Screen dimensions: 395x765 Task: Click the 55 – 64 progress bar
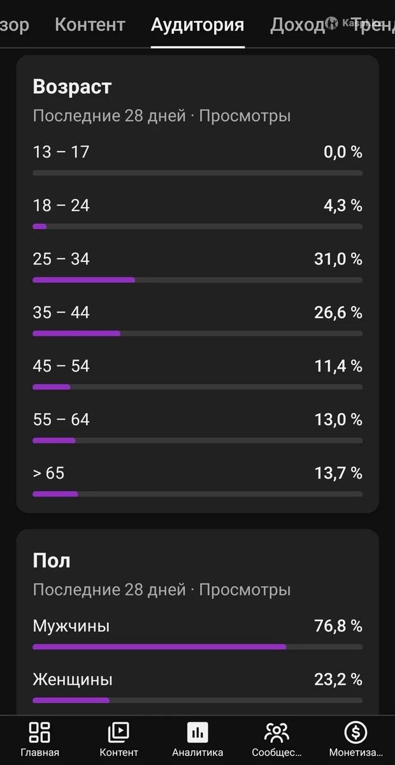coord(197,441)
